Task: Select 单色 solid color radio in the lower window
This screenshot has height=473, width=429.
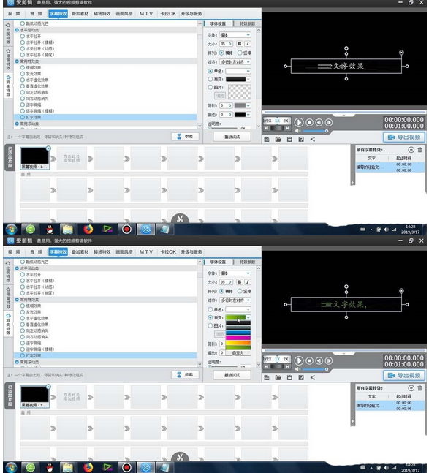Action: click(x=210, y=309)
